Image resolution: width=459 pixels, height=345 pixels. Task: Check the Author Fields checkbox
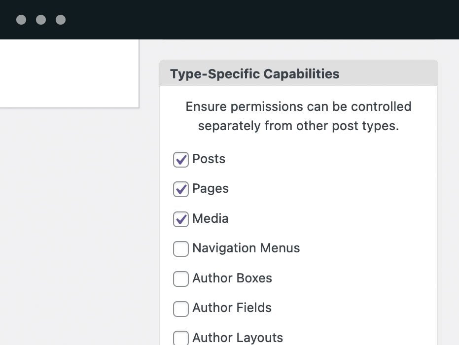click(181, 309)
